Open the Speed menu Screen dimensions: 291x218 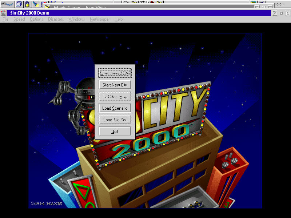click(x=19, y=19)
